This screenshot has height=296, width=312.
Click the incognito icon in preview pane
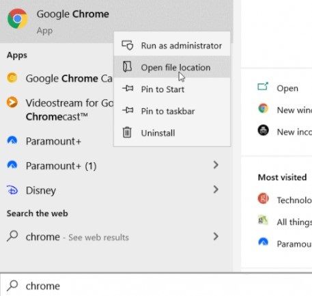click(263, 131)
